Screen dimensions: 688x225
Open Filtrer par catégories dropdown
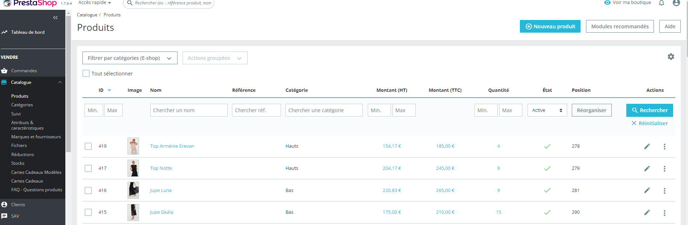tap(130, 58)
